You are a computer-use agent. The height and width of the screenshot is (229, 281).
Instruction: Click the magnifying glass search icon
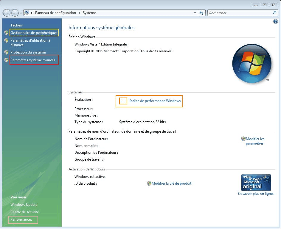[x=274, y=13]
